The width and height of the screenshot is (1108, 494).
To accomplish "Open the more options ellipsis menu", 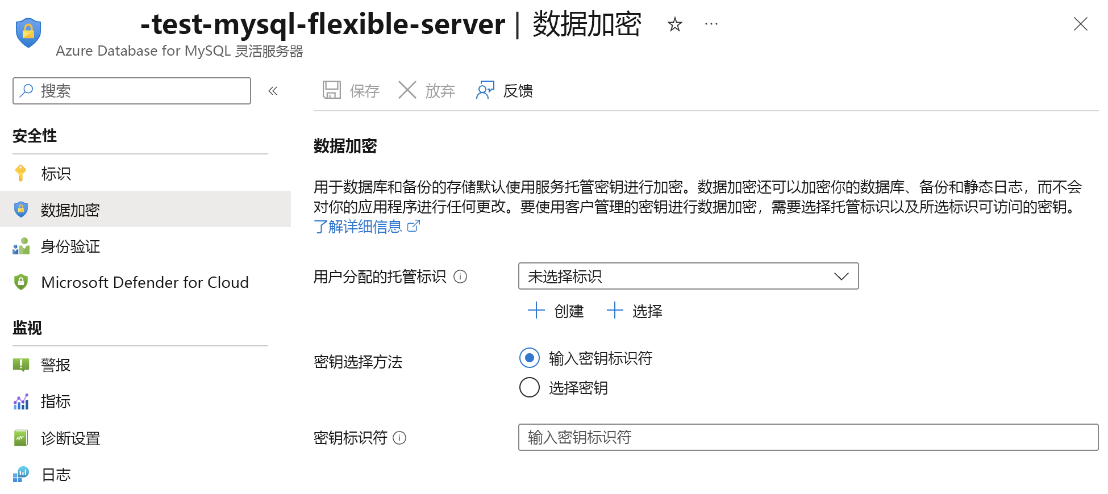I will coord(711,24).
